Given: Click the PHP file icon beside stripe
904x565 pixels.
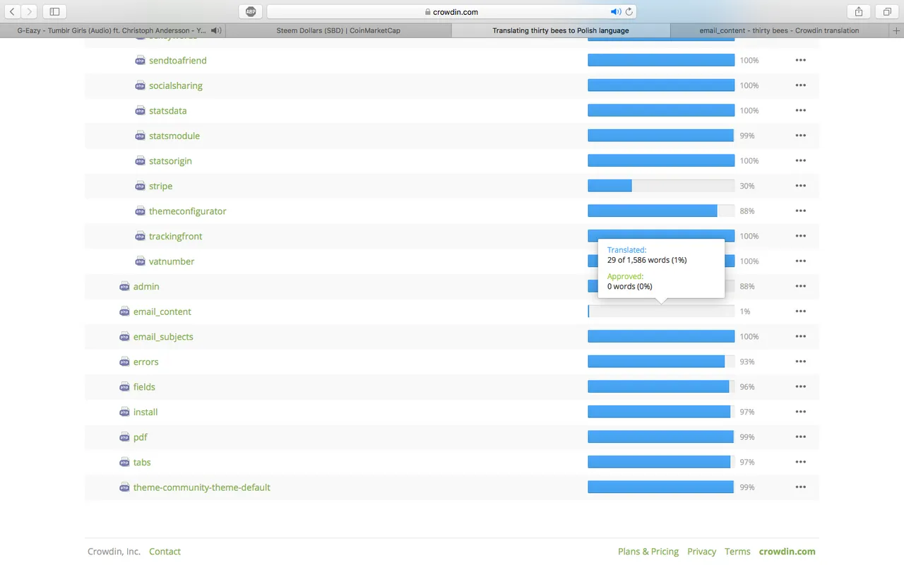Looking at the screenshot, I should (140, 186).
